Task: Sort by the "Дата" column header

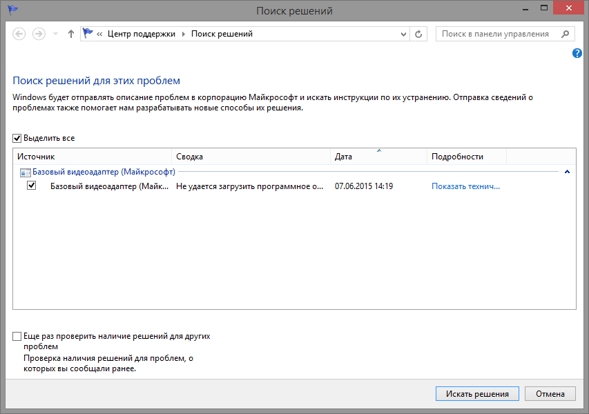Action: 378,157
